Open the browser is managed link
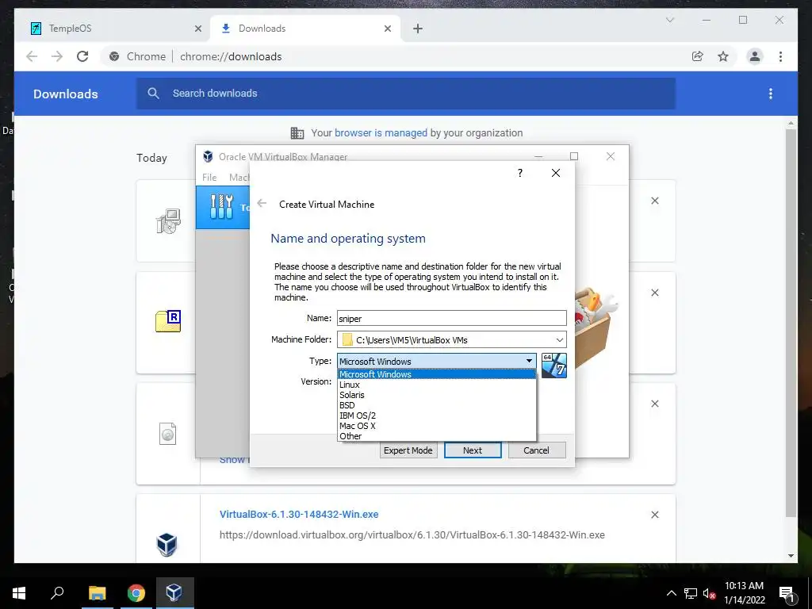Viewport: 812px width, 609px height. tap(381, 133)
